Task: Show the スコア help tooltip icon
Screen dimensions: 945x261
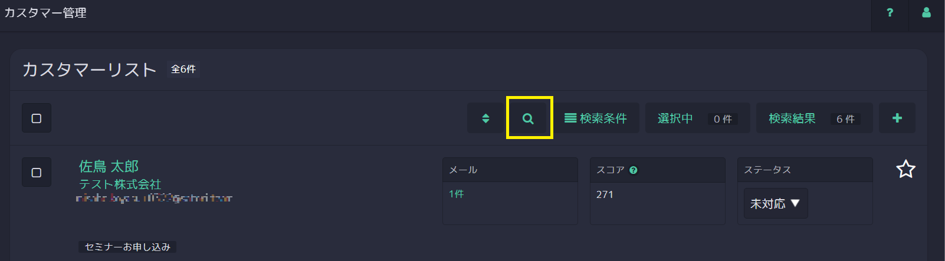Action: pyautogui.click(x=634, y=170)
